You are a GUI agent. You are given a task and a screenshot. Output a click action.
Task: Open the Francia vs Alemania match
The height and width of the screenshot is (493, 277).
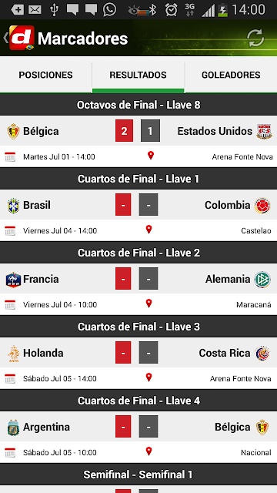pyautogui.click(x=138, y=279)
